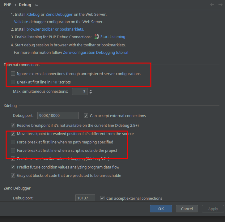This screenshot has height=222, width=225.
Task: Decrease Max. simultaneous connections value
Action: [91, 93]
